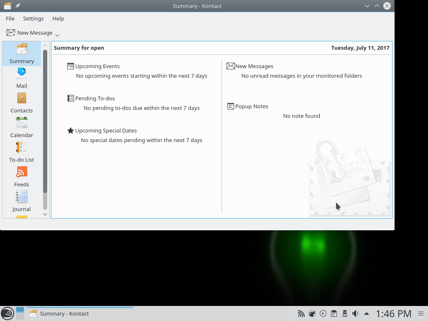Open the Settings menu
This screenshot has width=428, height=321.
(33, 18)
